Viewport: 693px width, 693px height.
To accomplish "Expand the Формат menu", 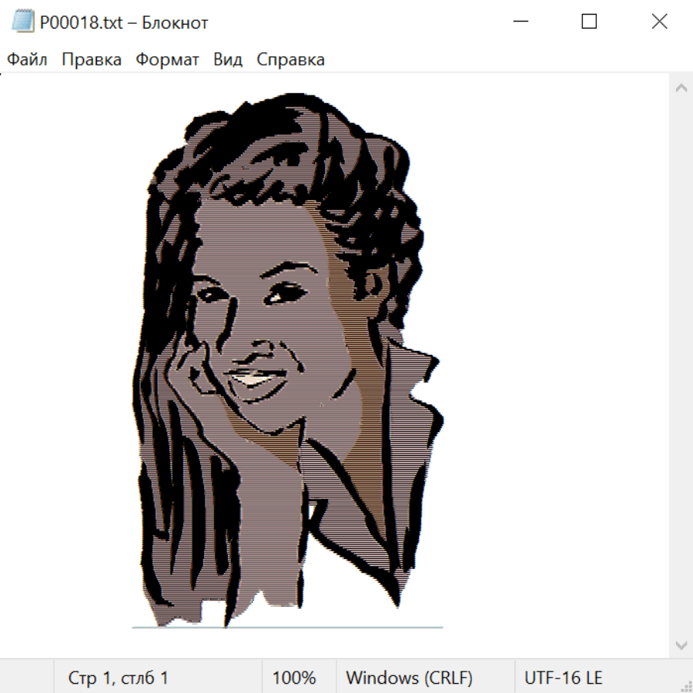I will (x=167, y=60).
